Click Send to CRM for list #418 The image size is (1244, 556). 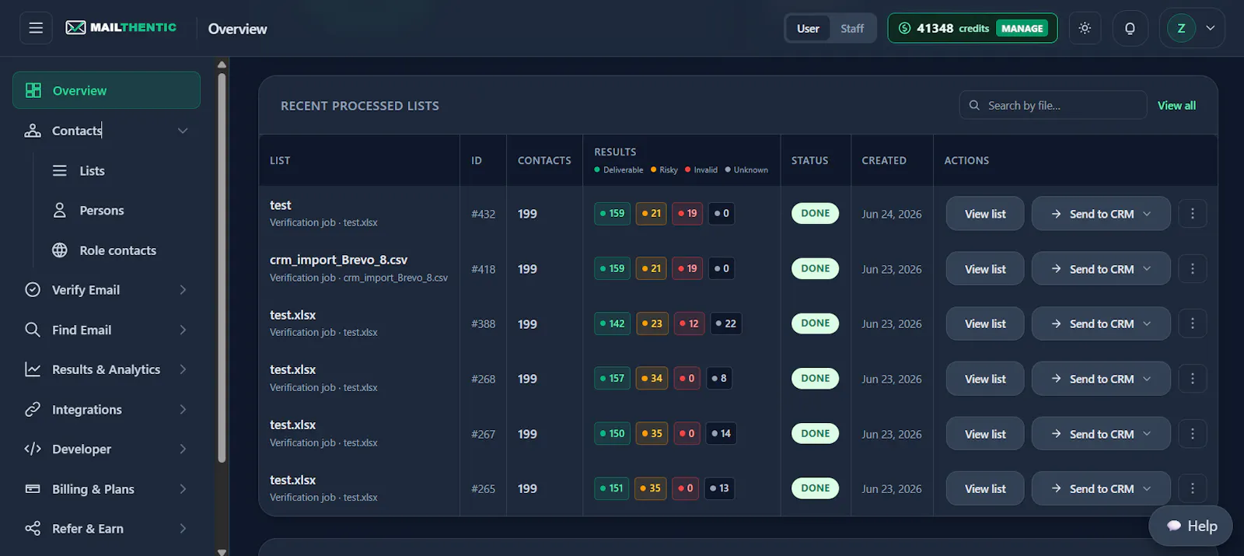(1101, 269)
